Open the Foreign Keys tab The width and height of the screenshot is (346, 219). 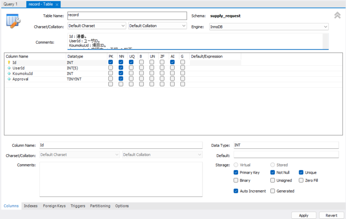tap(54, 206)
